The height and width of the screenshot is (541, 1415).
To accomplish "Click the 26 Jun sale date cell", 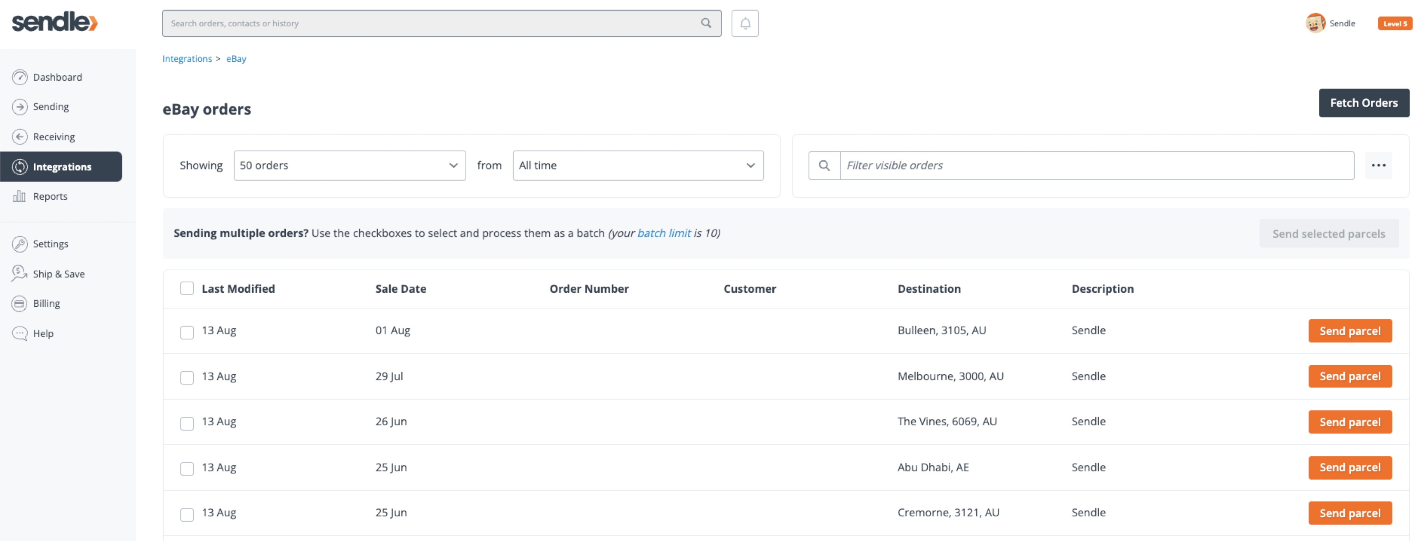I will (x=391, y=421).
